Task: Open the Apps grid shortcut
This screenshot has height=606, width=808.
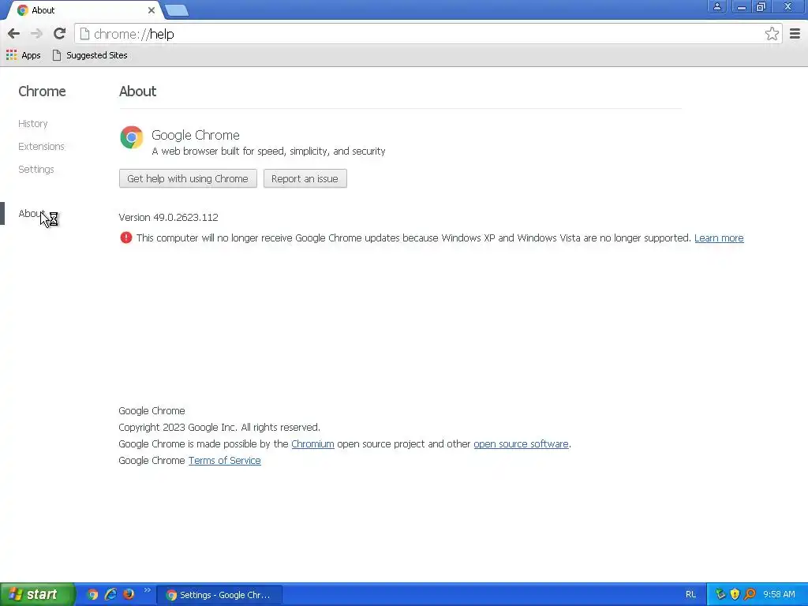Action: [x=23, y=55]
